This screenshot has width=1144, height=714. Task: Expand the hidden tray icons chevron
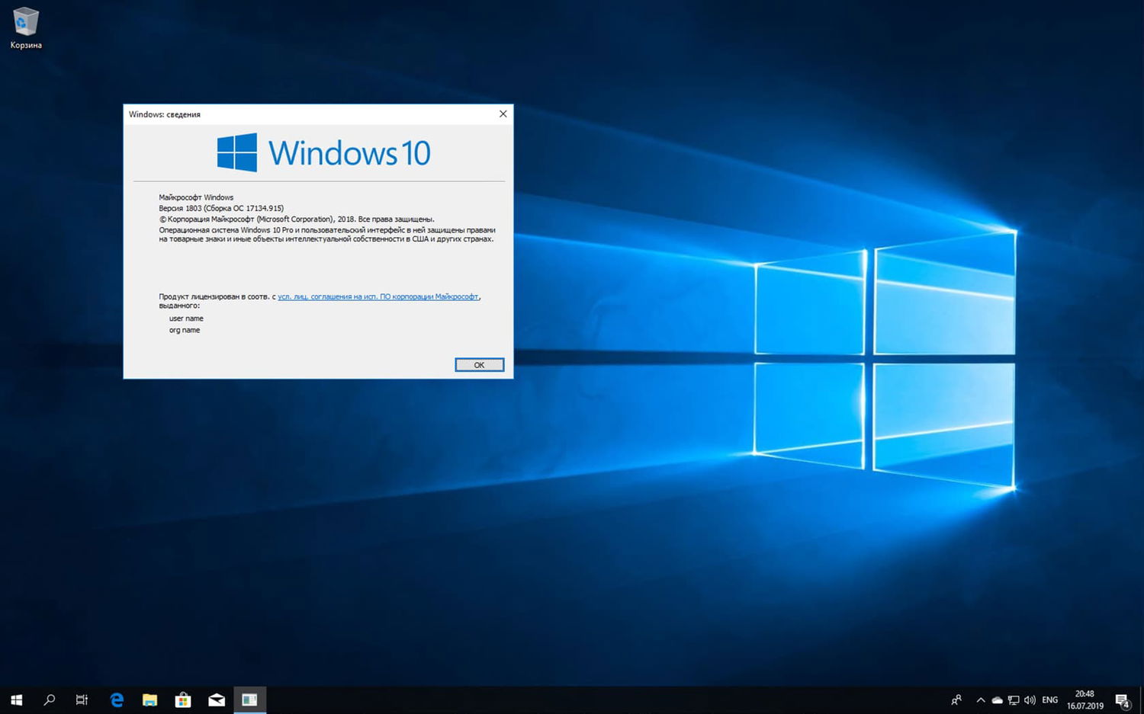coord(980,700)
